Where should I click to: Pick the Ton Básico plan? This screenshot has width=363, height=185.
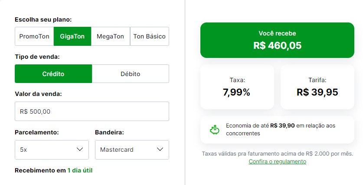click(x=149, y=36)
